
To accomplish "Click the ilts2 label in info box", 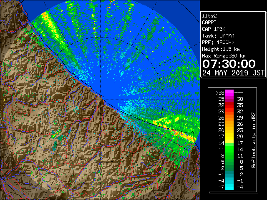I will [209, 16].
